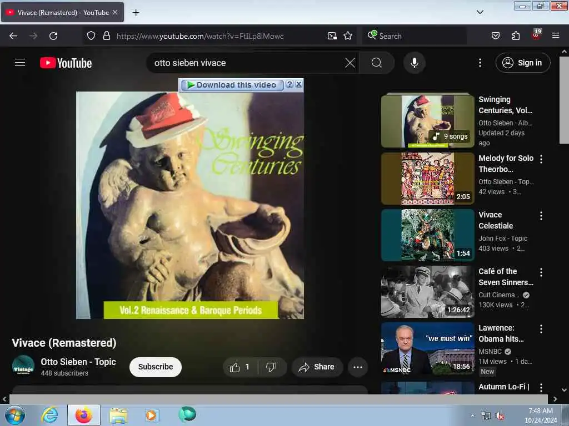
Task: Open Swinging Centuries playlist thumbnail
Action: [x=427, y=121]
